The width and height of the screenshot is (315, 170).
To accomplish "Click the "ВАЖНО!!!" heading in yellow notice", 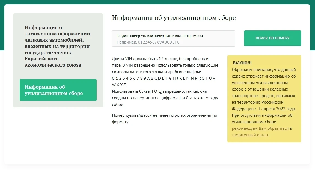I will (242, 63).
